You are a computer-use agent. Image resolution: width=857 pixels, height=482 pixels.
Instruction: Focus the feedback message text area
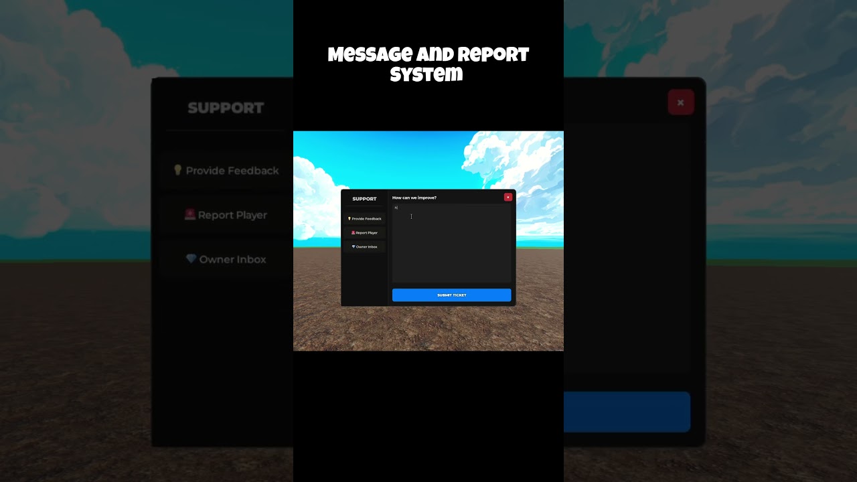click(x=451, y=243)
